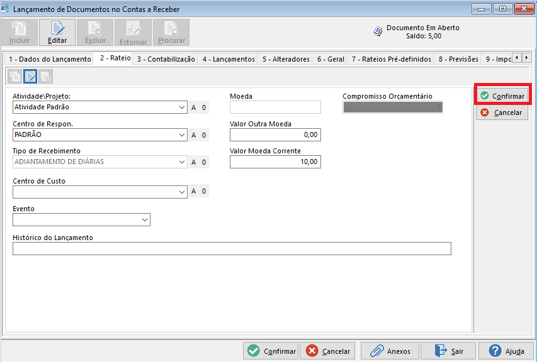This screenshot has height=362, width=537.
Task: Click the A button beside Atividade\Projeto
Action: click(193, 107)
